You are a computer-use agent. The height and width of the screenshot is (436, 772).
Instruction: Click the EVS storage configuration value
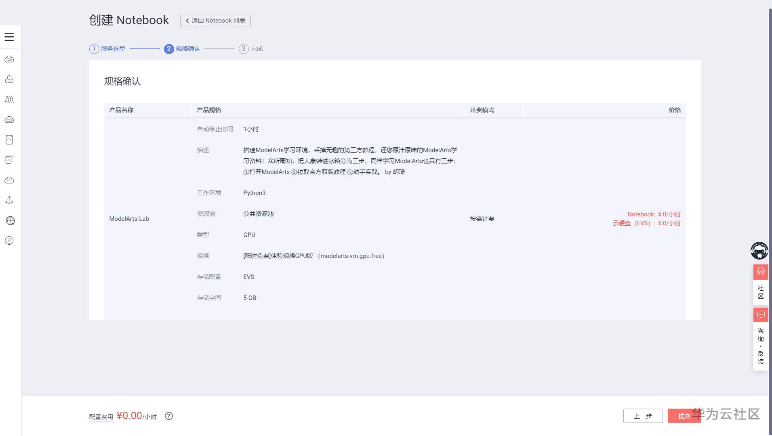click(249, 277)
